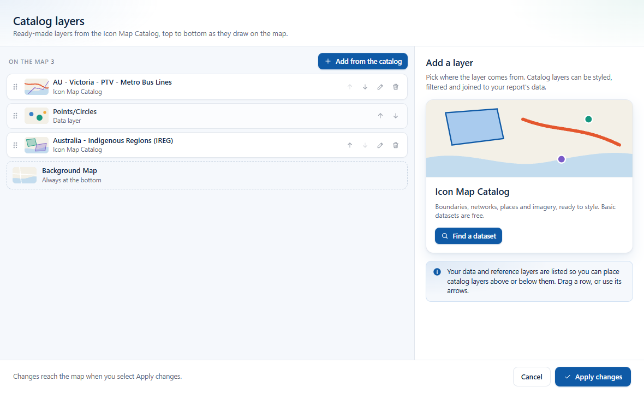Apply changes to the map
Viewport: 644px width, 393px height.
click(593, 377)
